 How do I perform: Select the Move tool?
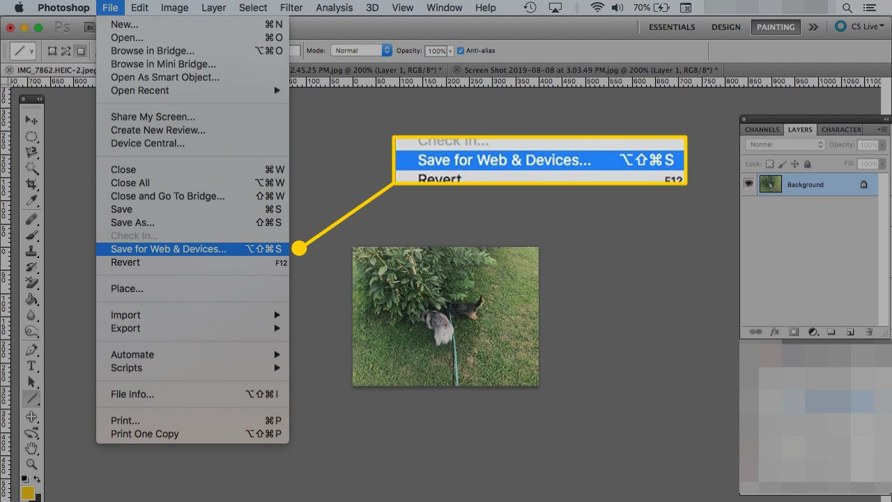click(31, 120)
